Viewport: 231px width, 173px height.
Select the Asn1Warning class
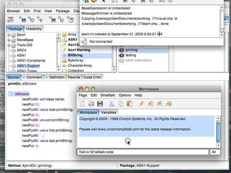click(x=79, y=50)
